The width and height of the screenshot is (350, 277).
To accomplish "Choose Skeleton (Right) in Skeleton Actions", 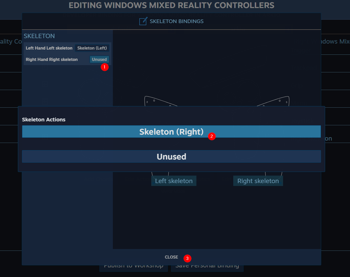I will 171,132.
